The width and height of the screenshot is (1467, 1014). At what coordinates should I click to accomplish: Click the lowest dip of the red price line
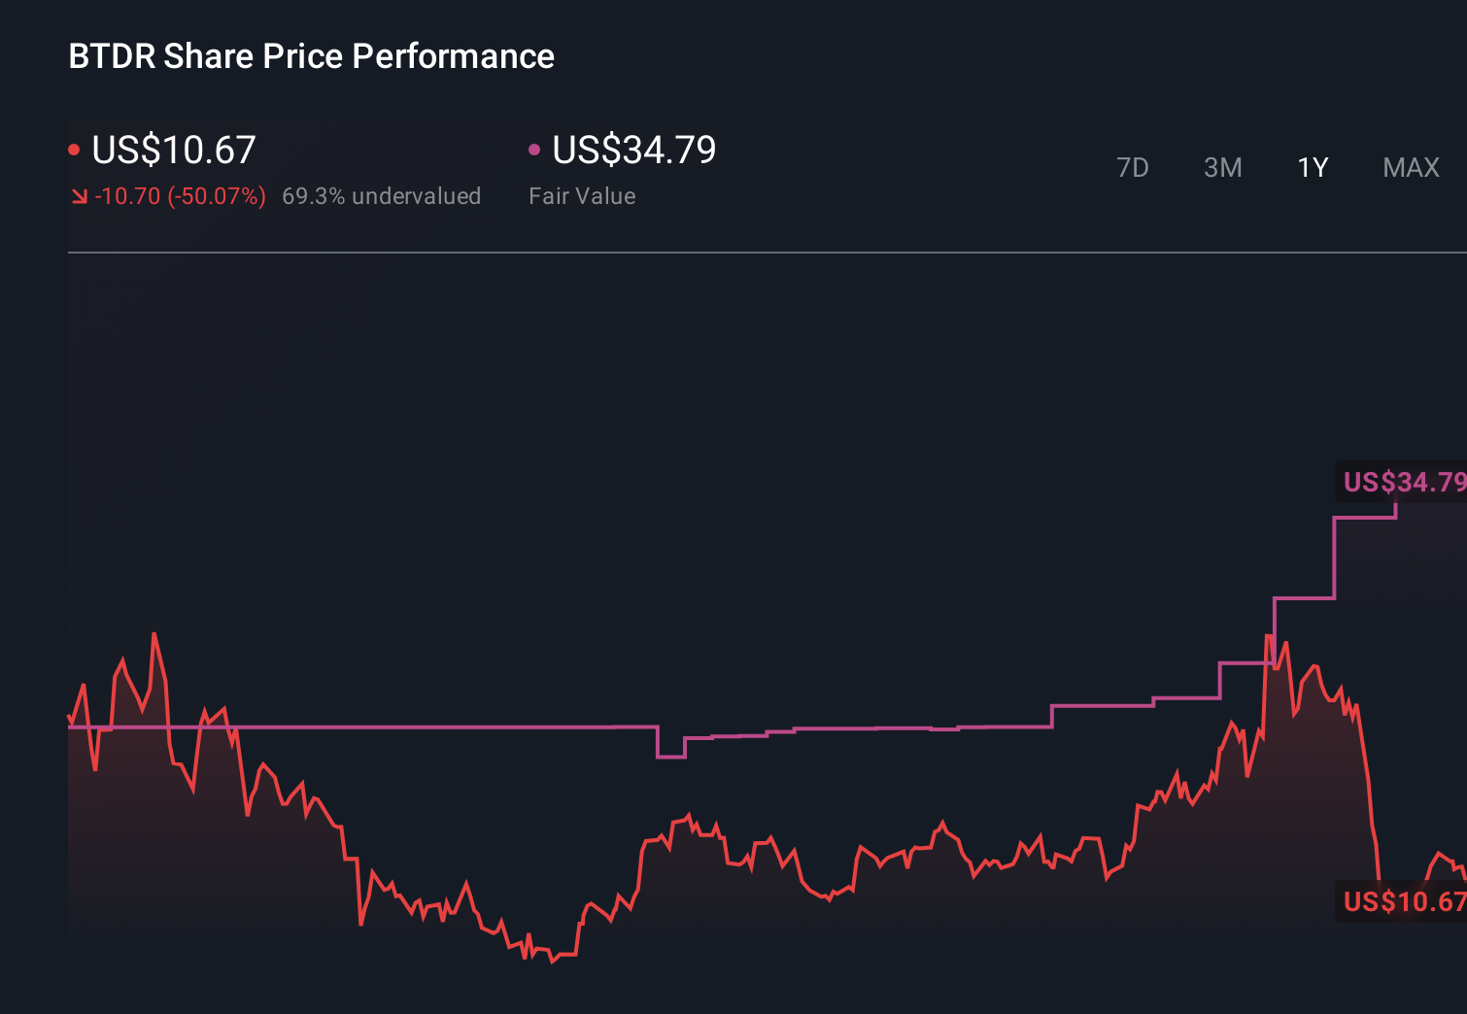tap(552, 963)
